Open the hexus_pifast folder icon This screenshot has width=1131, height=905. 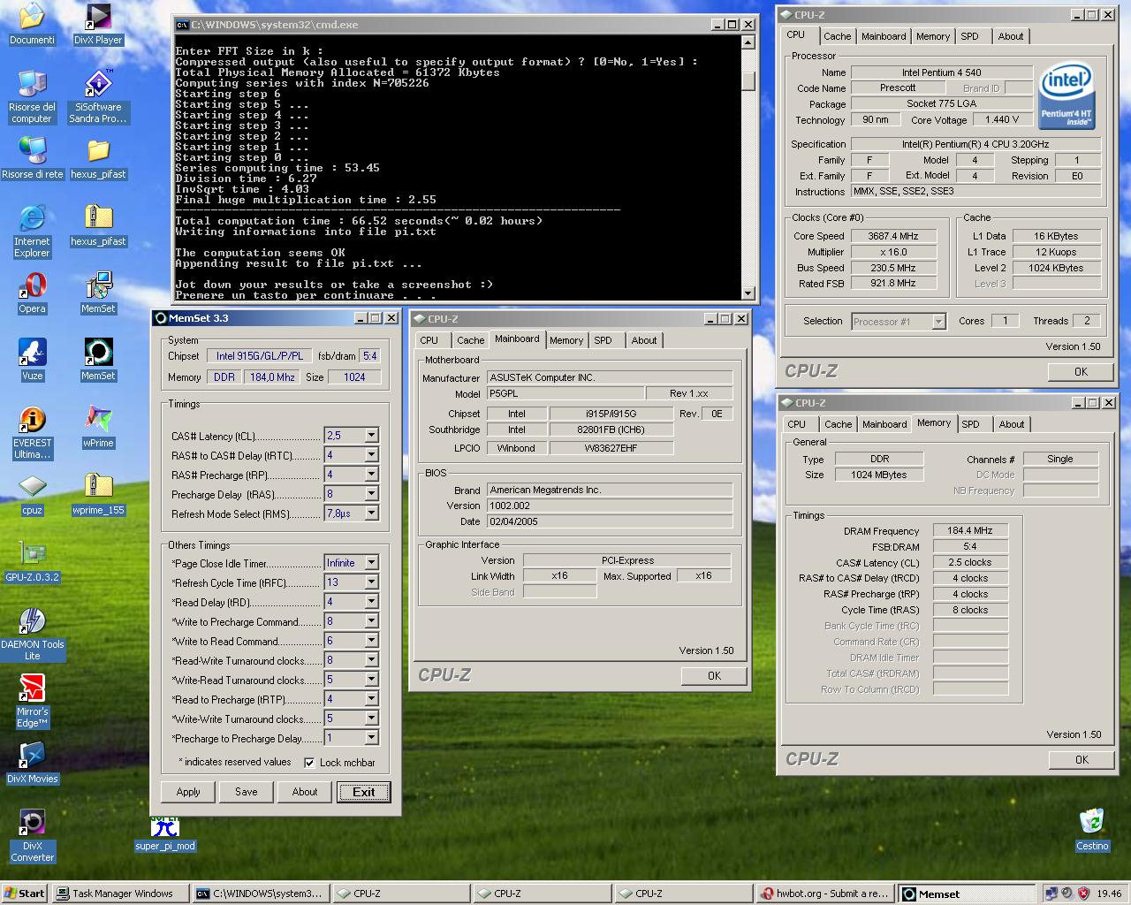(98, 158)
